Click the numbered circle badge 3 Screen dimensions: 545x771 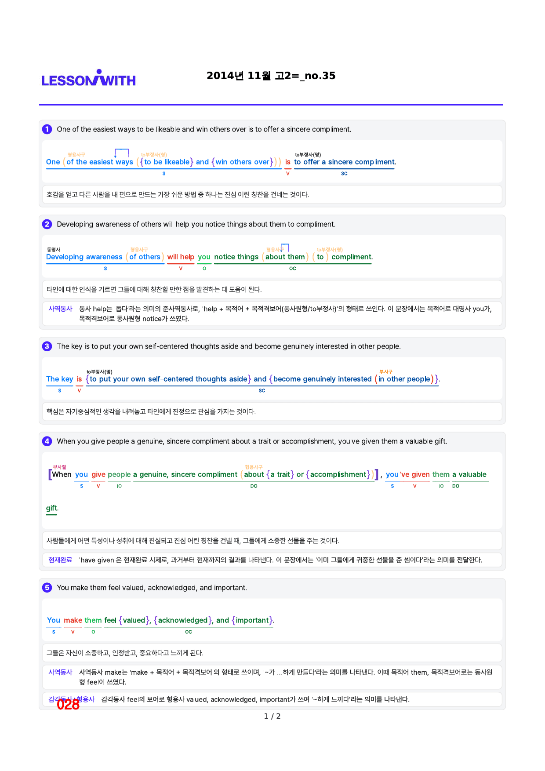(47, 346)
